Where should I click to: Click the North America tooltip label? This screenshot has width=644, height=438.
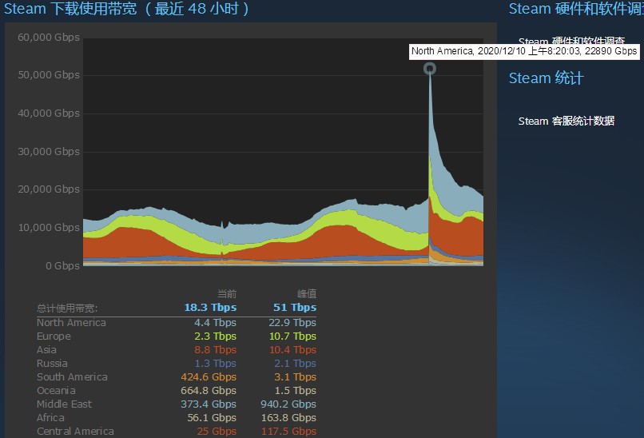[x=524, y=51]
